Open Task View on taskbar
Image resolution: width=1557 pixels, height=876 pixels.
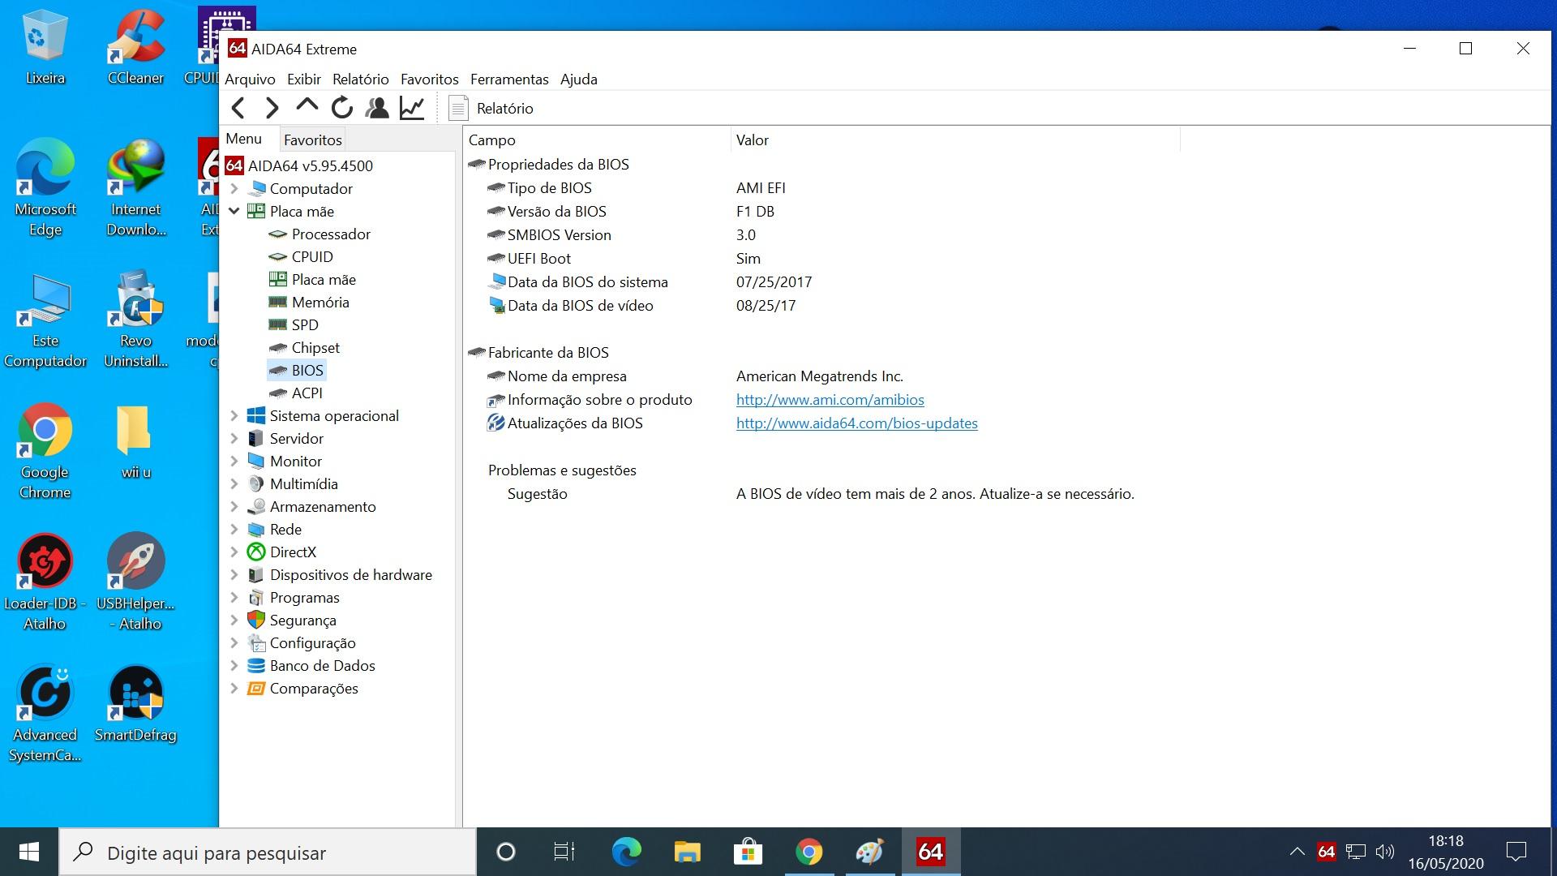click(x=564, y=852)
